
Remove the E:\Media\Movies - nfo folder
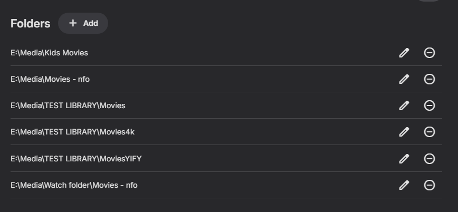pyautogui.click(x=430, y=79)
